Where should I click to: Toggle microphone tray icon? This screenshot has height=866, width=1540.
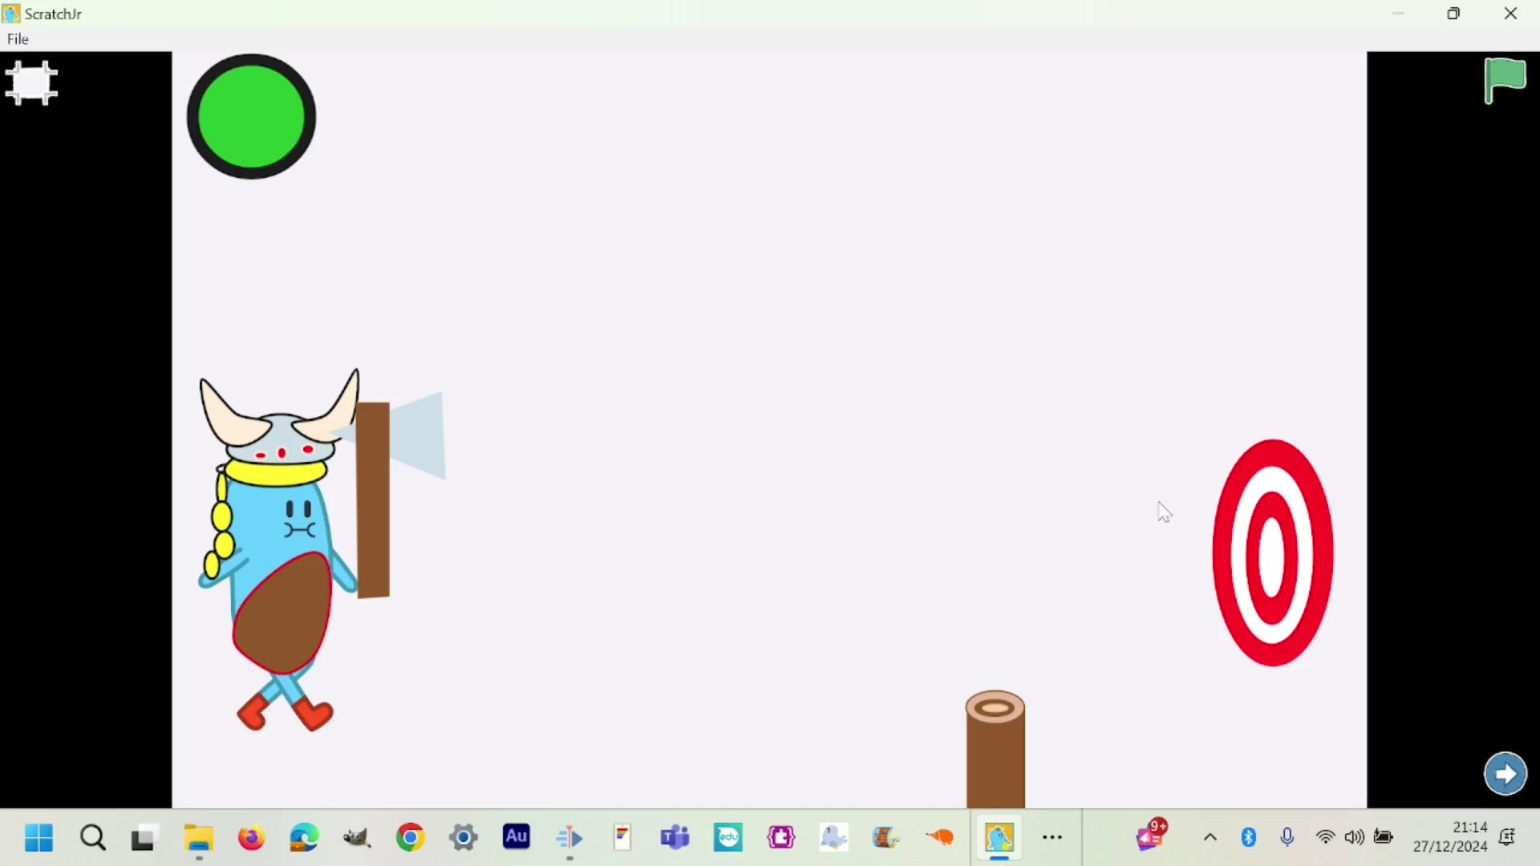pos(1287,838)
